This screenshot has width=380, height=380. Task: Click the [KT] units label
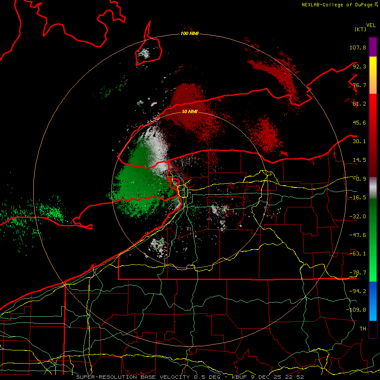[360, 29]
